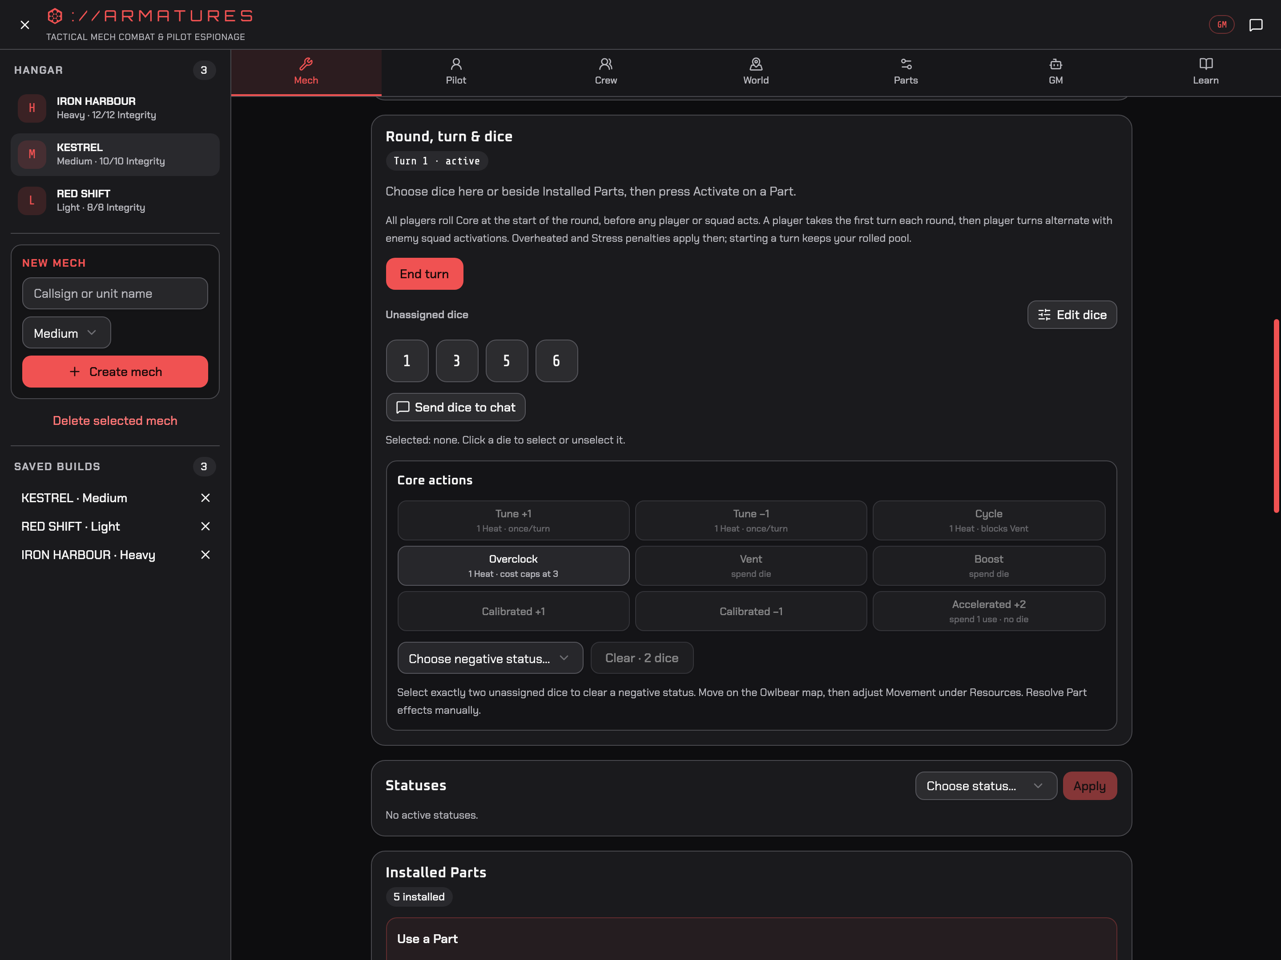The width and height of the screenshot is (1281, 960).
Task: Select unassigned die showing 3
Action: pos(457,360)
